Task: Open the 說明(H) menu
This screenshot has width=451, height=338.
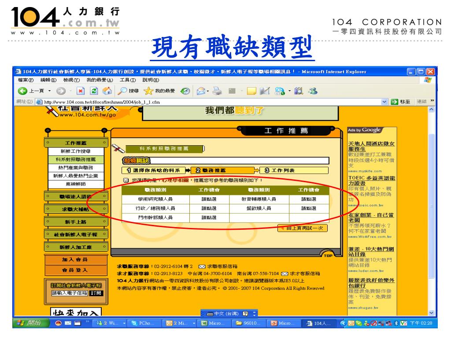Action: click(151, 80)
